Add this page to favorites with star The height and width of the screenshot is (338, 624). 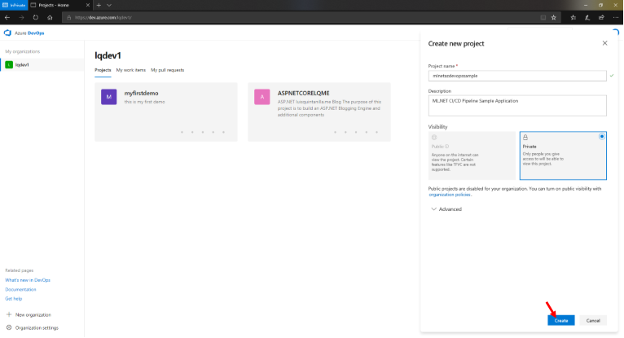tap(555, 16)
